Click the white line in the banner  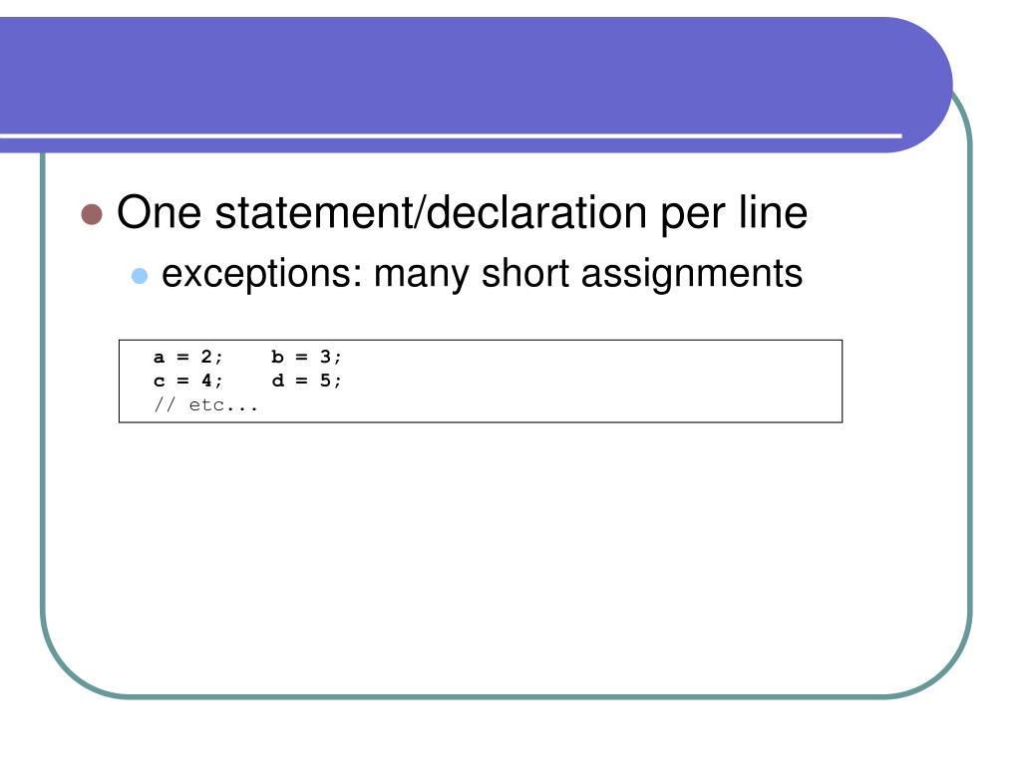[451, 135]
